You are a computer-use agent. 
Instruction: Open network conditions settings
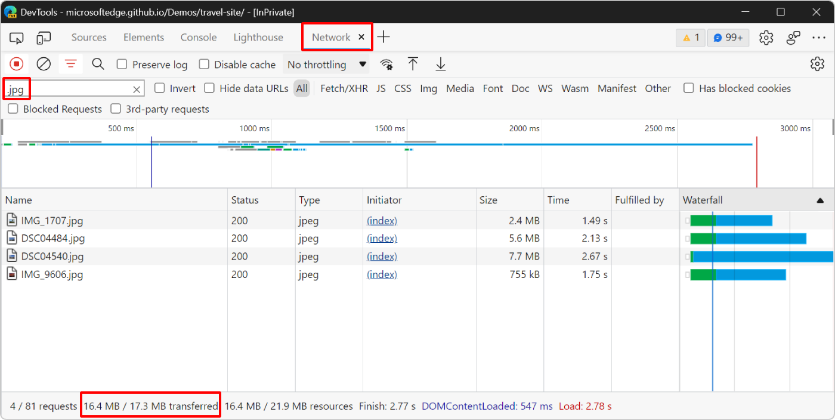click(386, 64)
